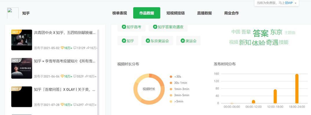The image size is (311, 115).
Task: Click word 新知 in word cloud
Action: click(245, 42)
